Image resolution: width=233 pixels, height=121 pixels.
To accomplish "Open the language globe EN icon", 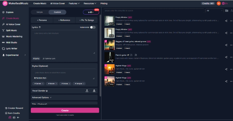I will (x=225, y=3).
